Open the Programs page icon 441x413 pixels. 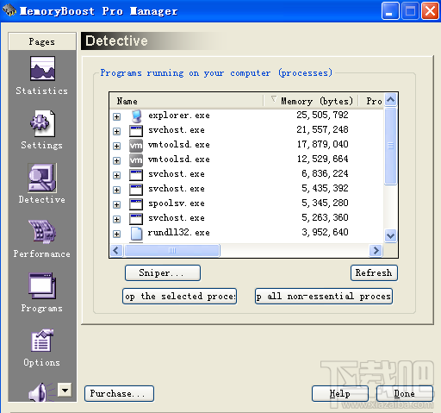coord(42,286)
